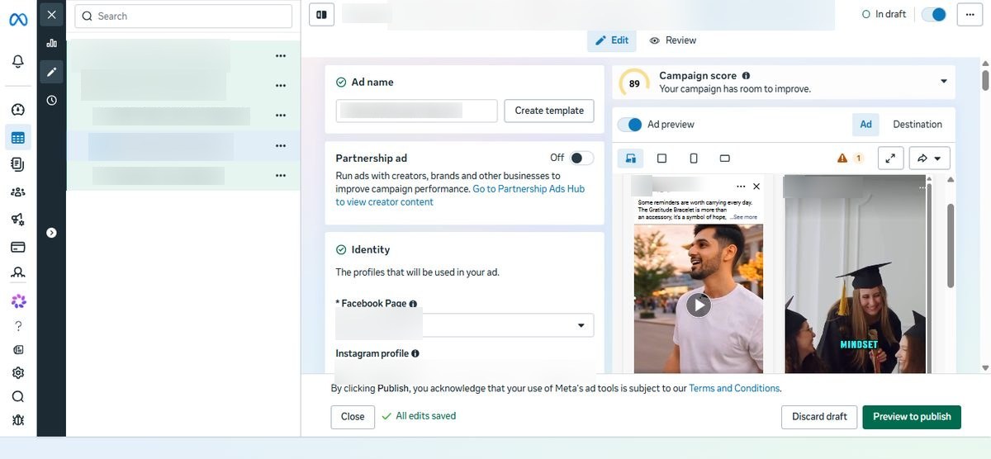Click the Preview to publish button

912,417
